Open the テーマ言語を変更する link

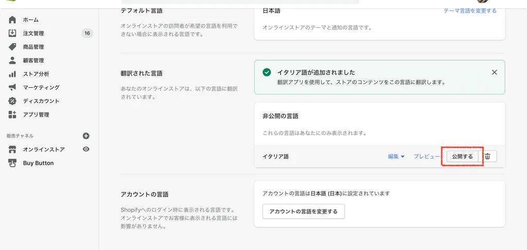(x=470, y=11)
